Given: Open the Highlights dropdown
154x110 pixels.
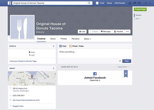Looking at the screenshot, I should (123, 67).
